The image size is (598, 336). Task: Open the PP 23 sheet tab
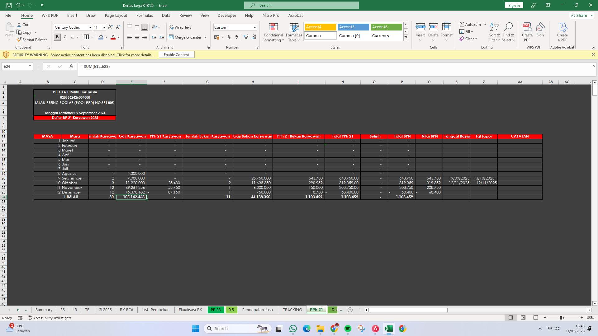[x=215, y=310]
